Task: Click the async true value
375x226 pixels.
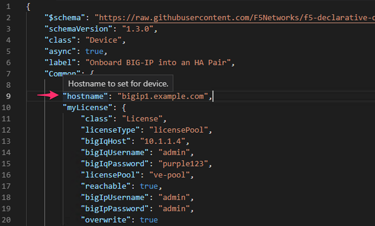Action: 94,51
